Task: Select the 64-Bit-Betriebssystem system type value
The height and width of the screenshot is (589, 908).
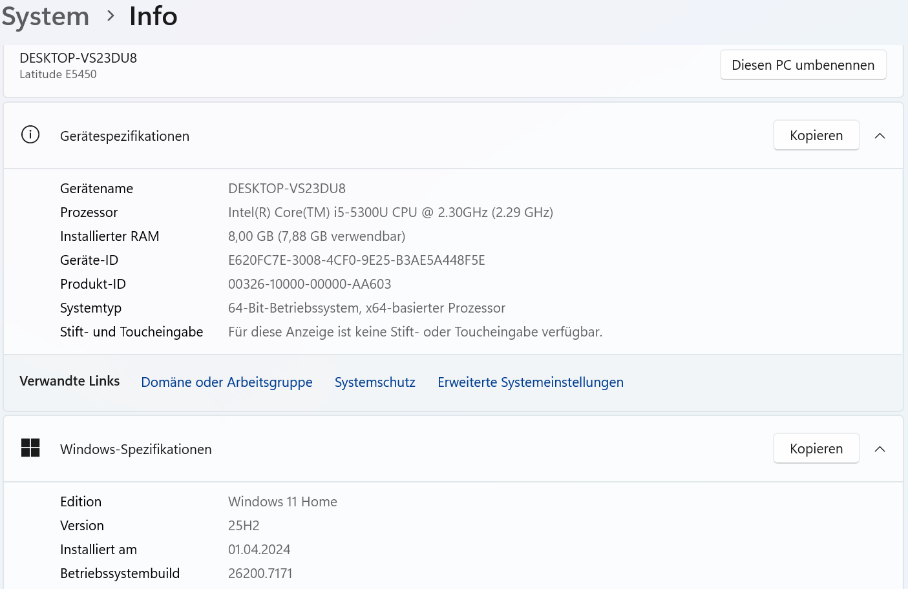Action: point(366,308)
